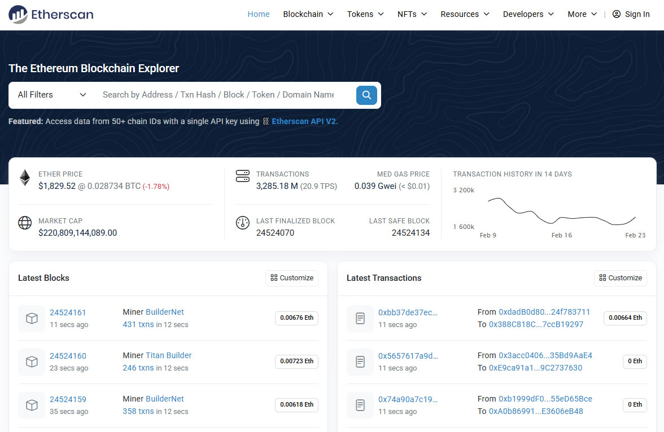This screenshot has width=664, height=432.
Task: Open Titan Builder miner link
Action: pos(168,355)
